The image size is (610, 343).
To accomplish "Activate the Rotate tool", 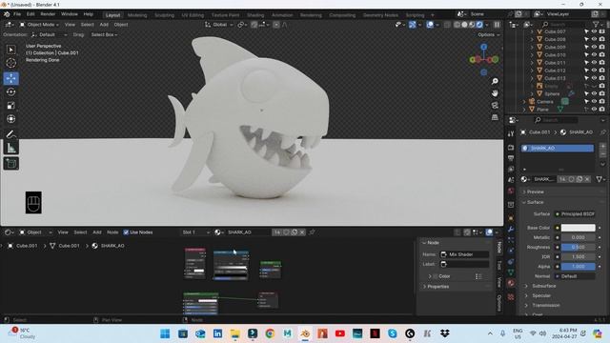I will coord(10,91).
